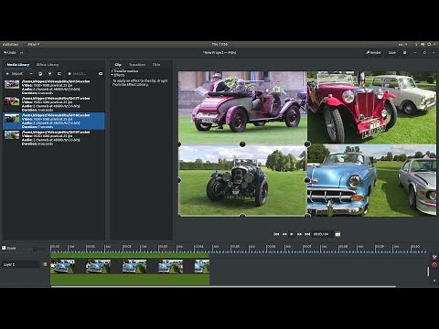Screen dimensions: 439x329
Task: Click the Zoom fit button on the timeline
Action: (9, 248)
